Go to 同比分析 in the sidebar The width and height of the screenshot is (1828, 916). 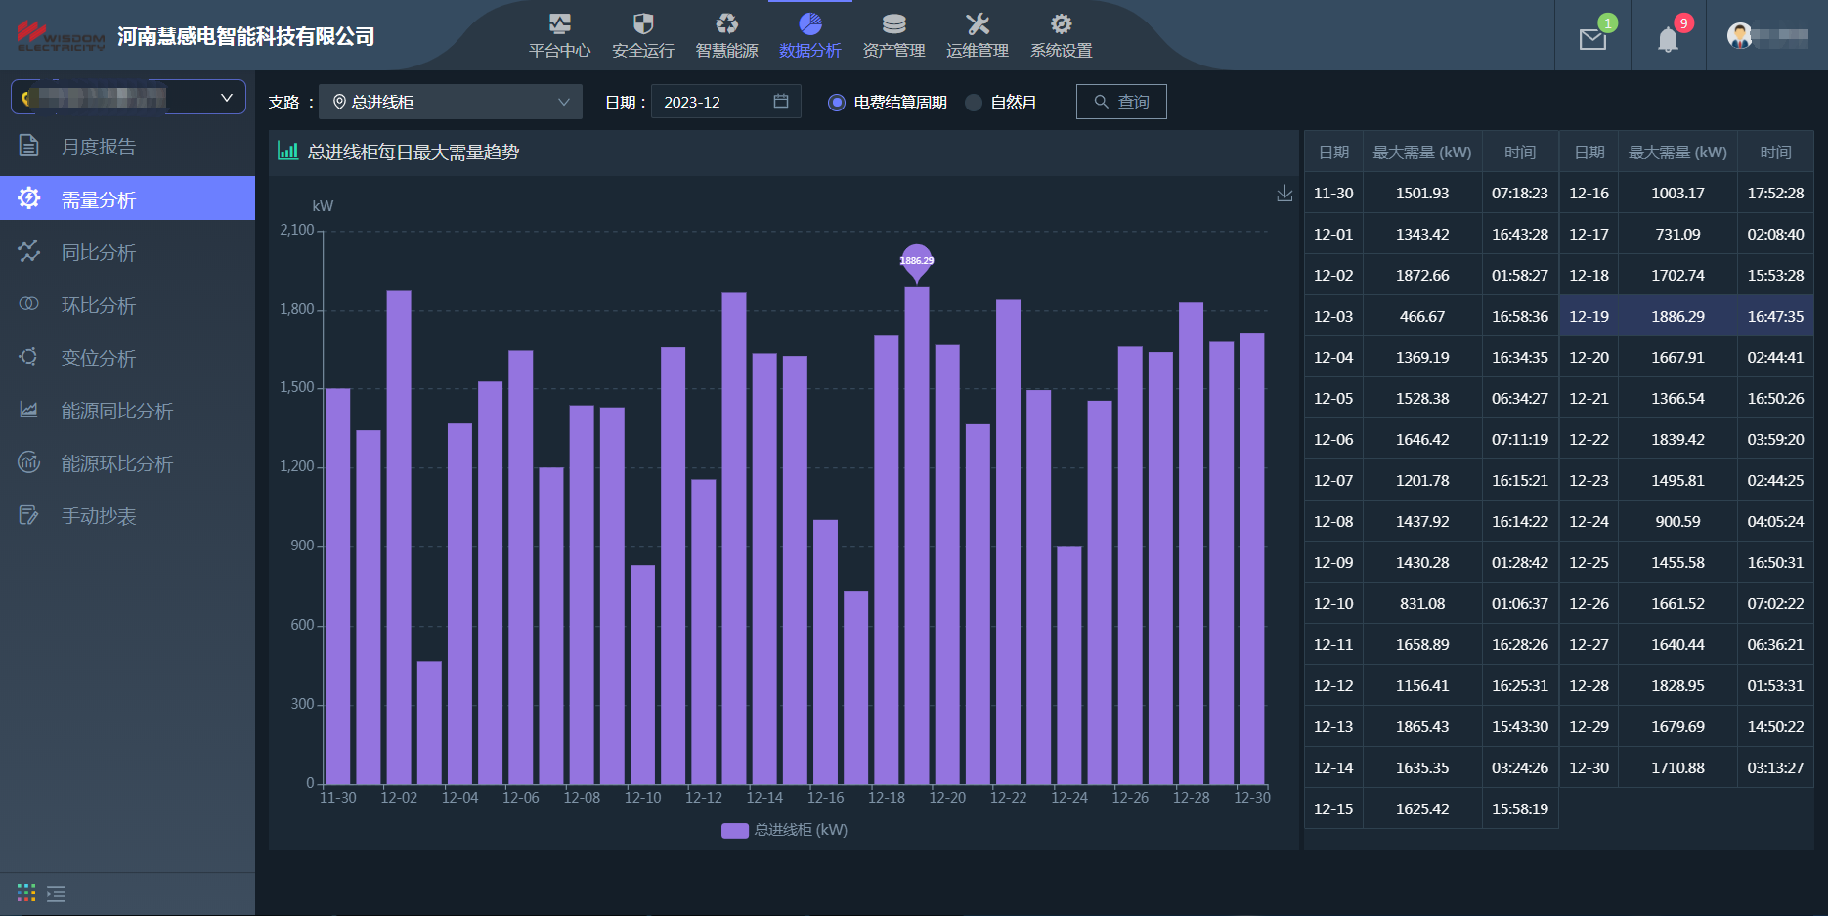tap(99, 252)
